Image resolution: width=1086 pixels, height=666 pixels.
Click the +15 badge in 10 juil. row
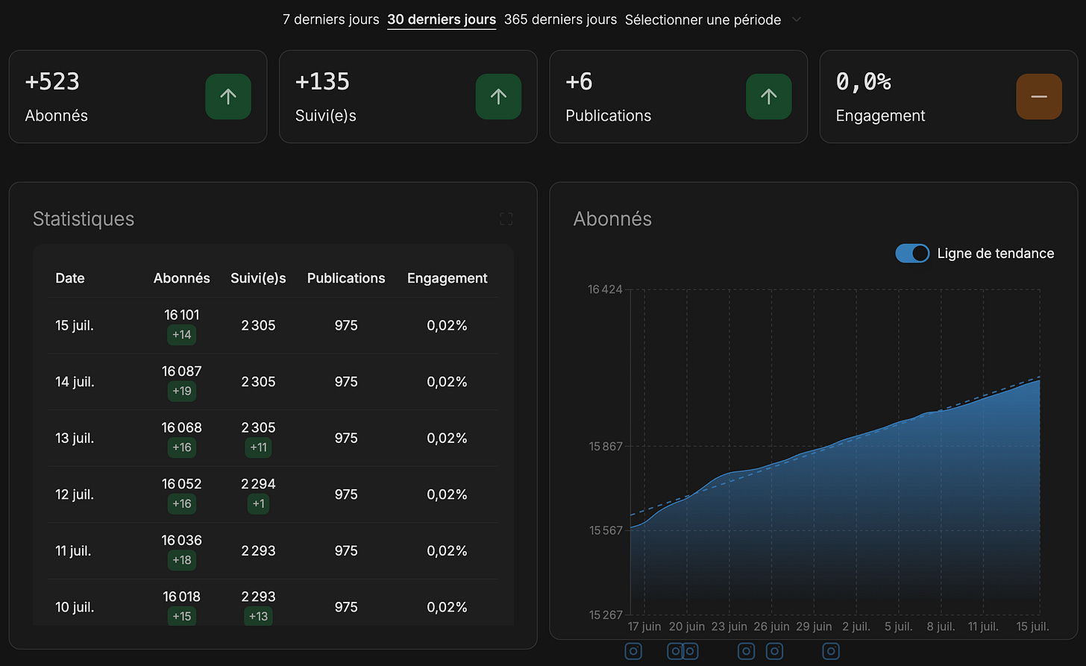coord(182,616)
